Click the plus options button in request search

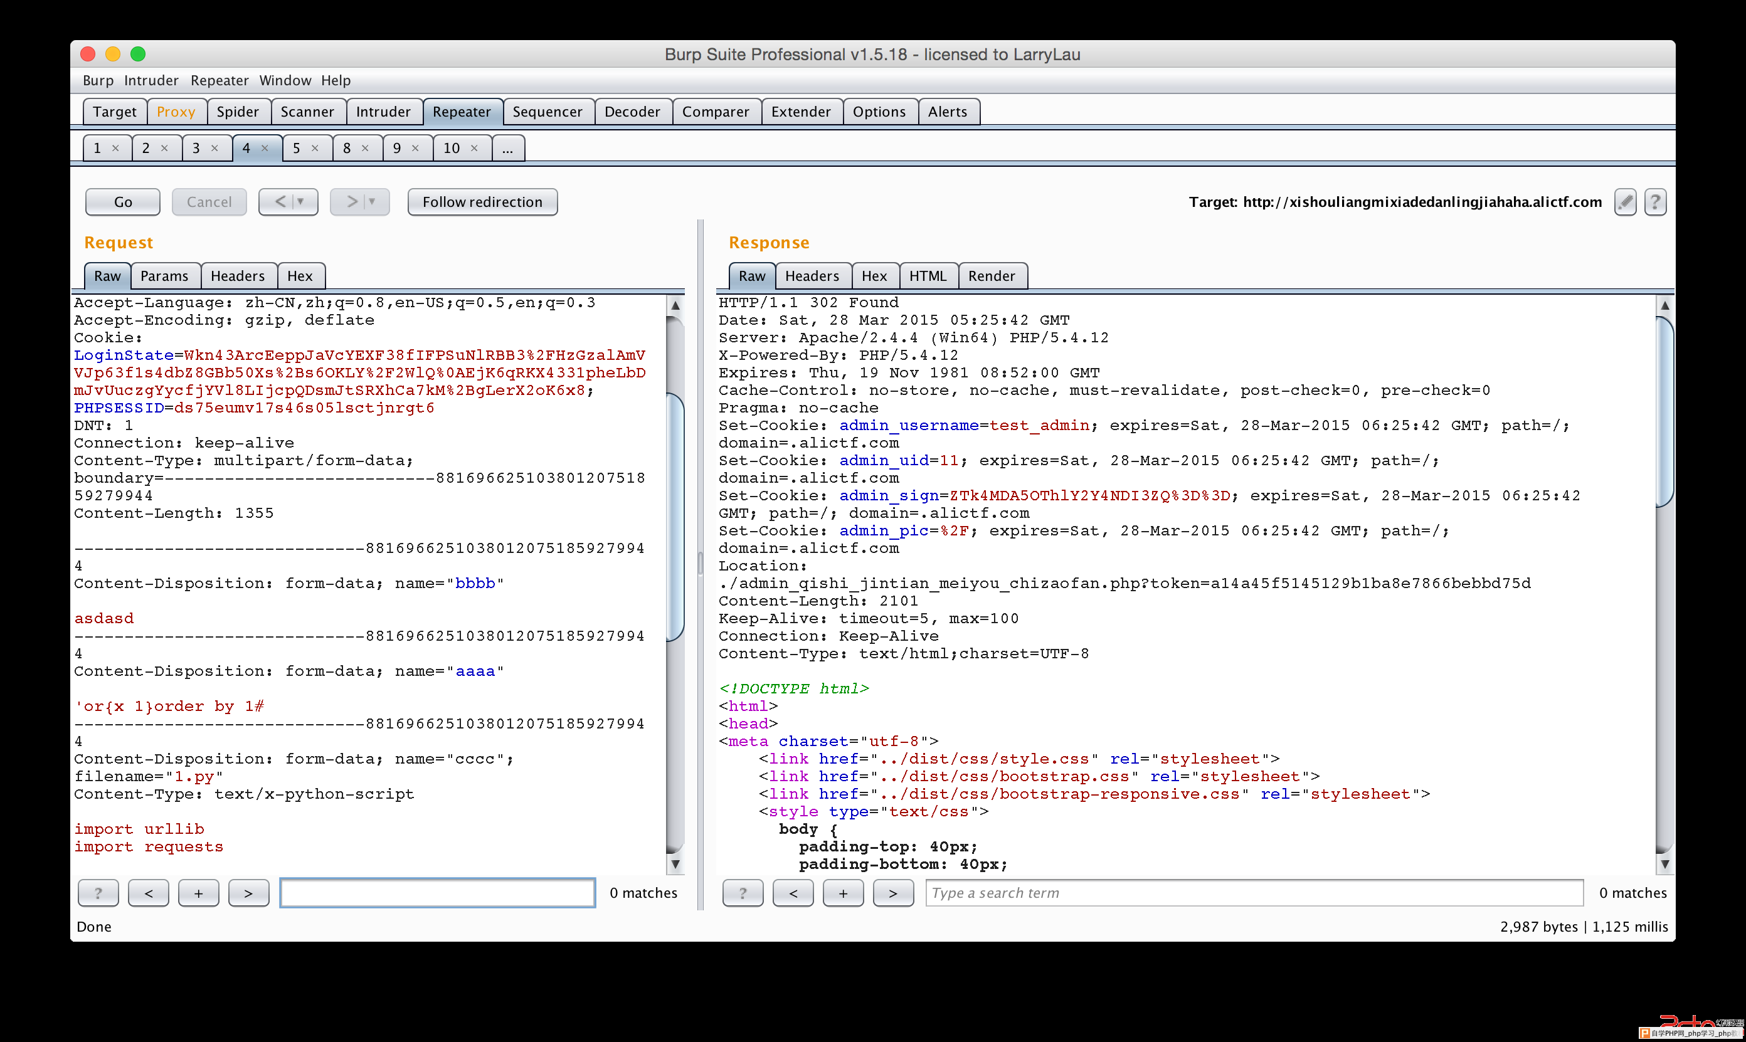coord(199,892)
